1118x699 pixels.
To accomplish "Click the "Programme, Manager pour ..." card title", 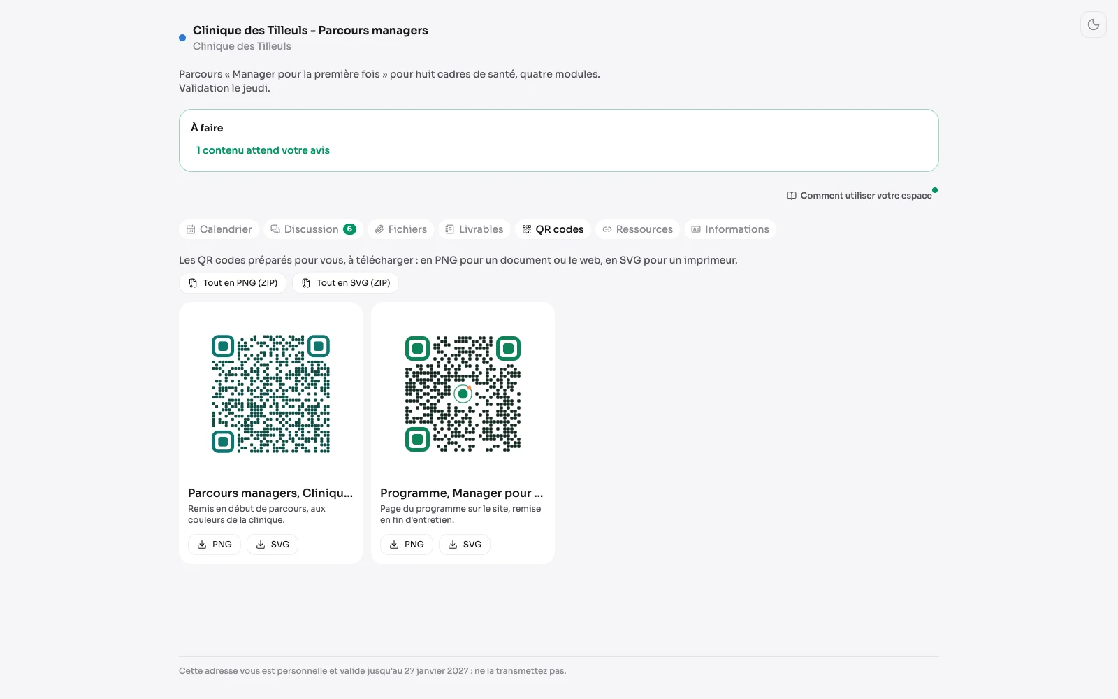I will point(462,493).
